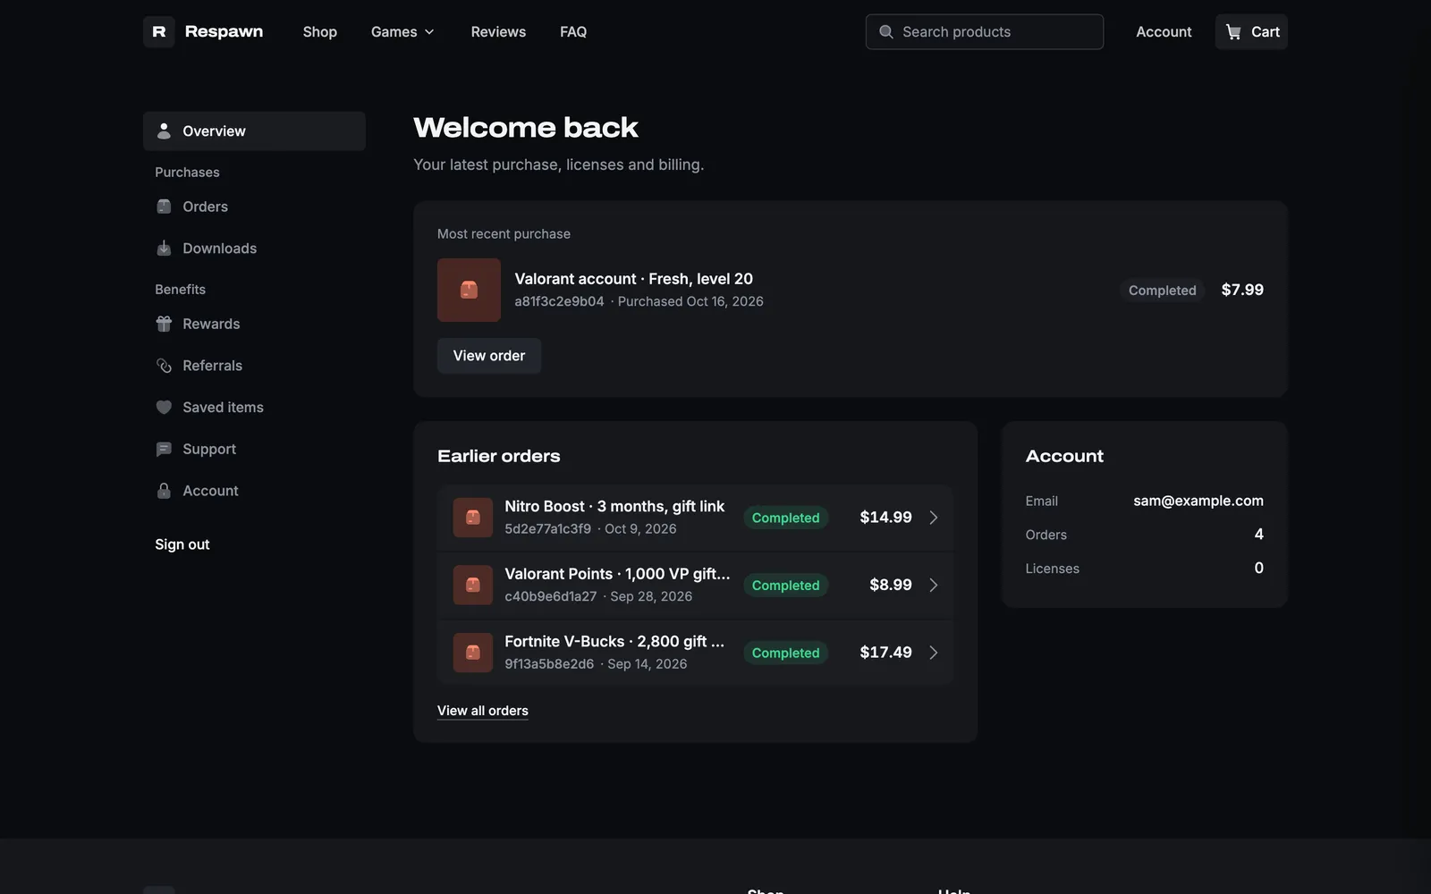Open the Reviews page
The height and width of the screenshot is (894, 1431).
(498, 31)
